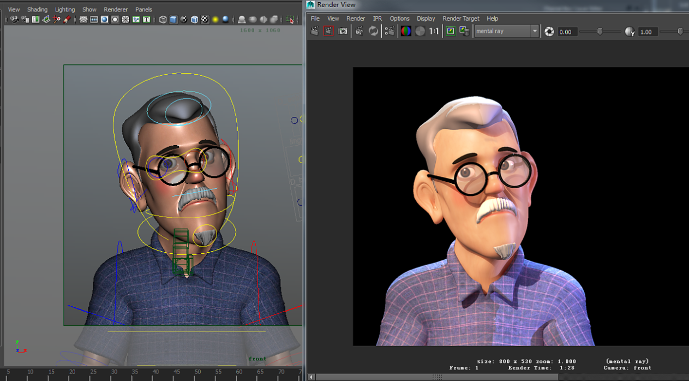Toggle the Safe Title icon marked T
Image resolution: width=689 pixels, height=381 pixels.
[x=146, y=20]
